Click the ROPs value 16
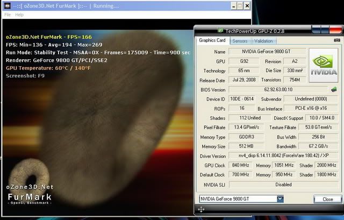Image resolution: width=344 pixels, height=220 pixels. click(x=242, y=108)
